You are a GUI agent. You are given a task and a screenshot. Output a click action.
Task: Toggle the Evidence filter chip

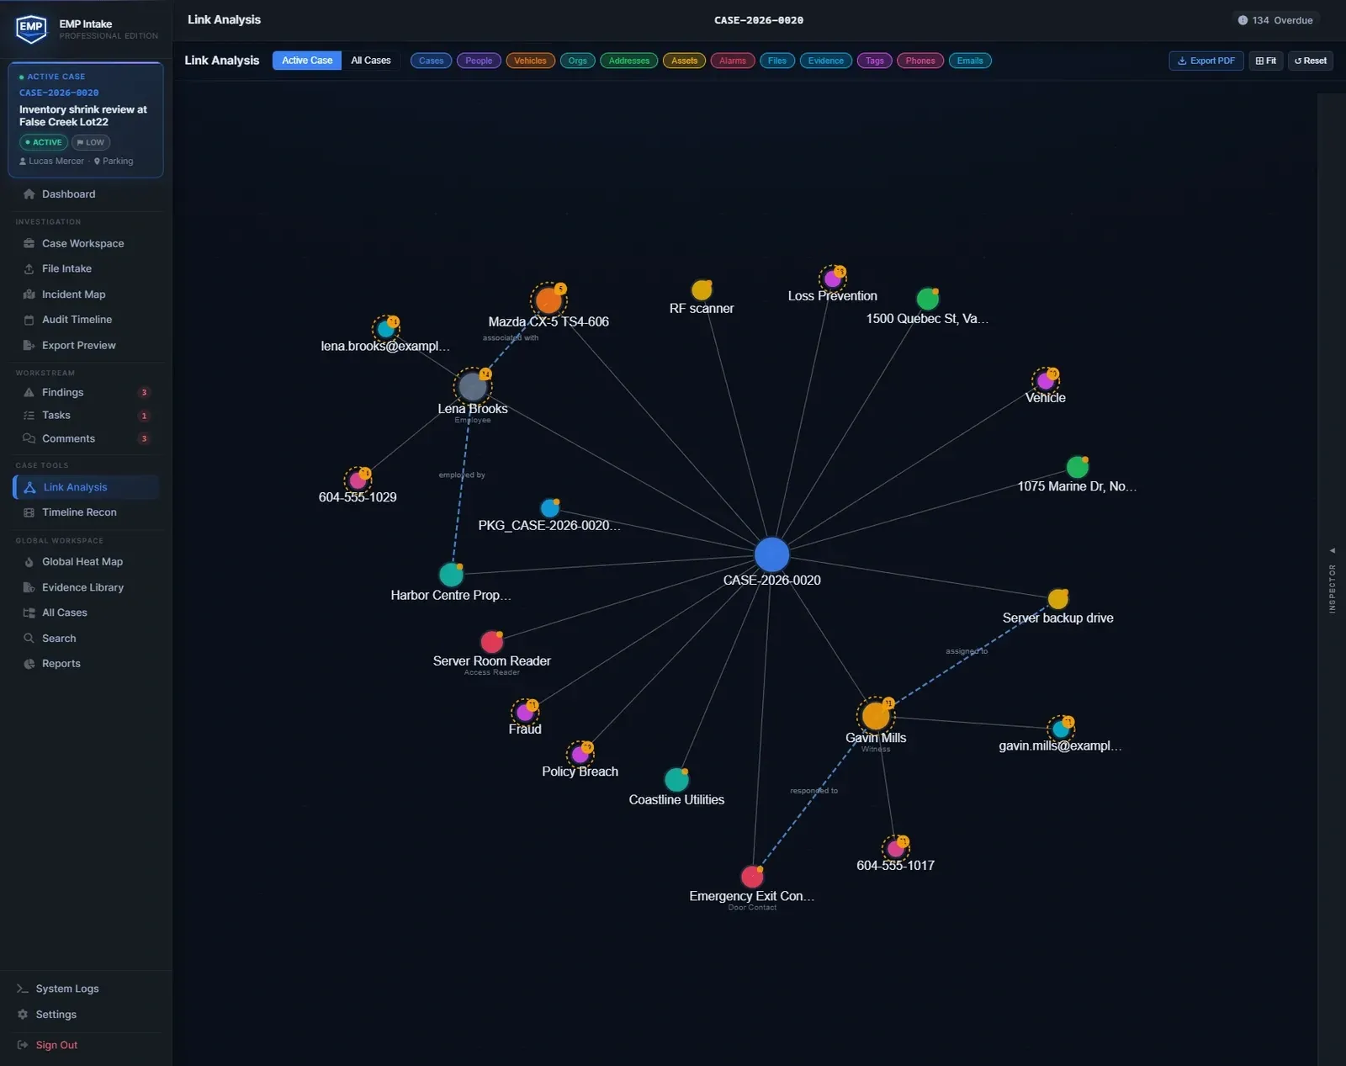click(826, 61)
